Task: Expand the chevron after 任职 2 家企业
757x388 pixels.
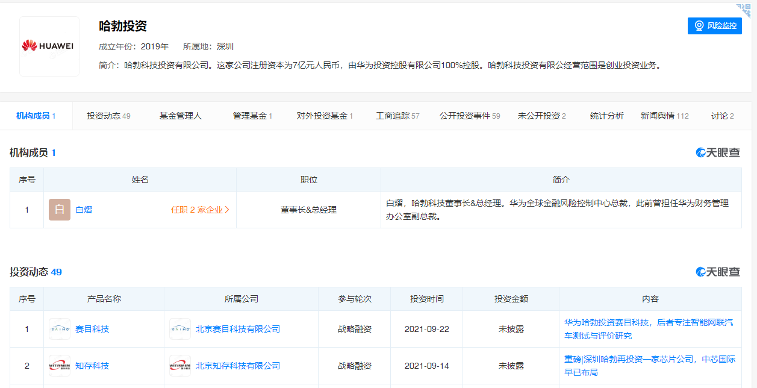Action: tap(227, 210)
